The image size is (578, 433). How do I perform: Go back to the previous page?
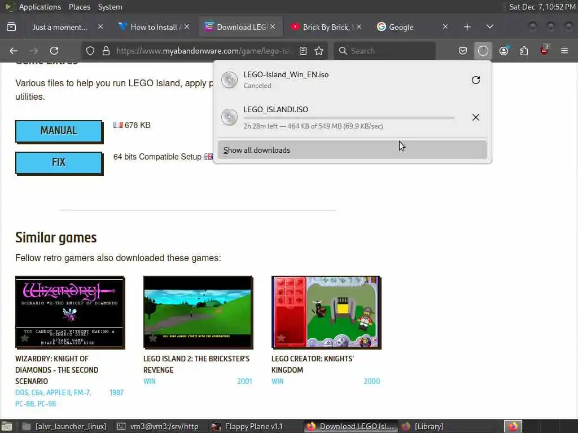coord(14,51)
